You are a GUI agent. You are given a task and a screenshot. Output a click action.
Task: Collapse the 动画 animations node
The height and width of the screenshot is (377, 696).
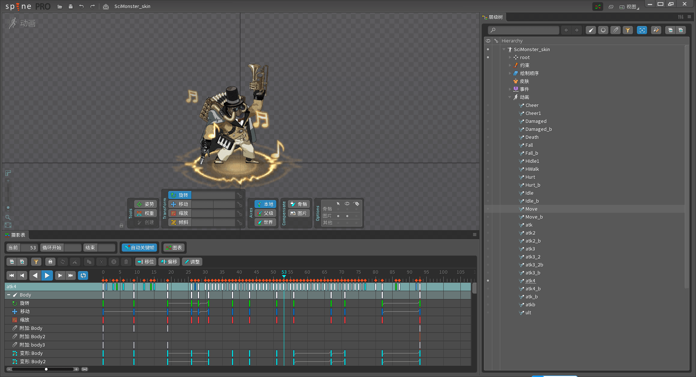pos(510,97)
